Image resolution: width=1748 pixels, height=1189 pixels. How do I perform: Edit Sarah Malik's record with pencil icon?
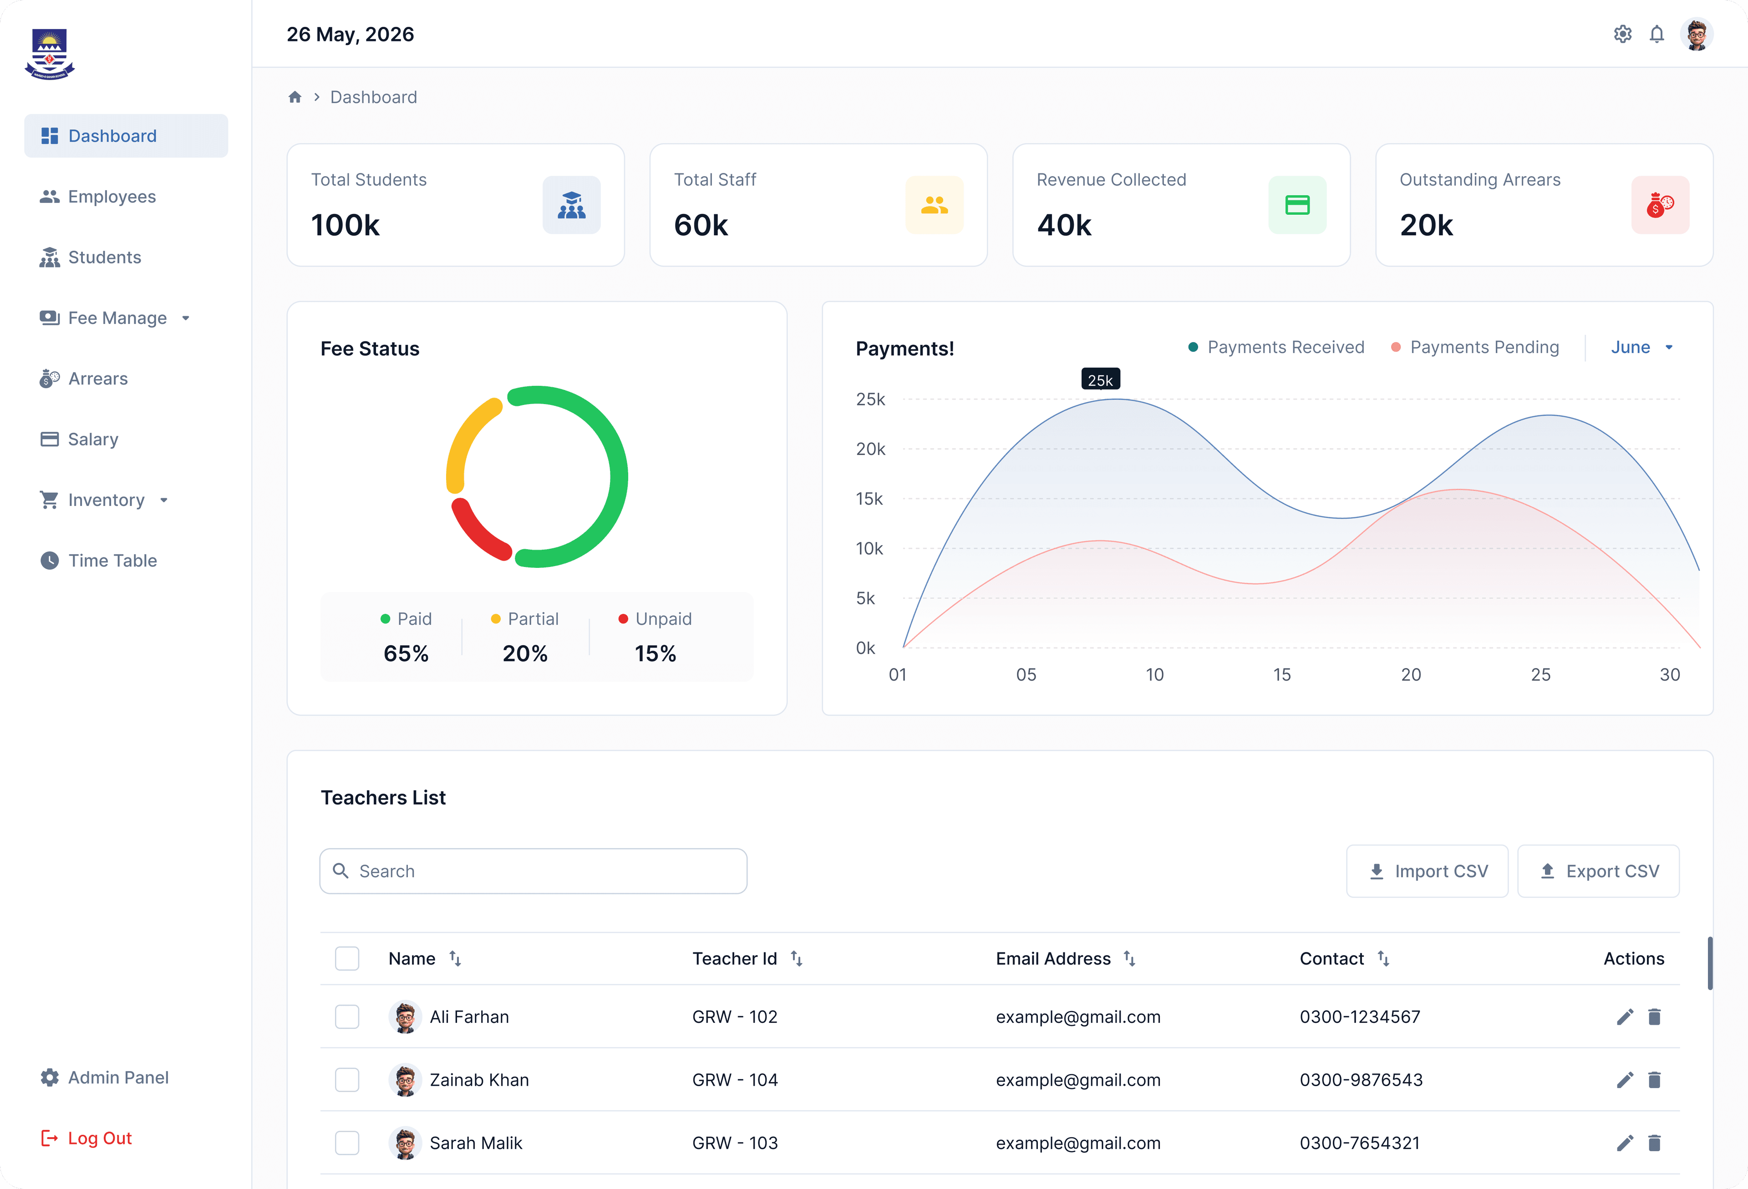(1625, 1143)
